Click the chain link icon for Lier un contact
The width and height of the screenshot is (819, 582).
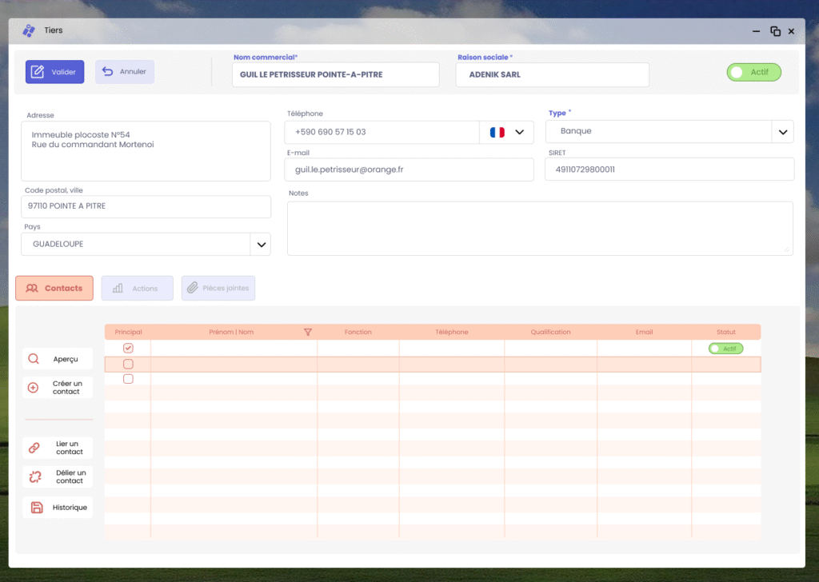point(34,448)
